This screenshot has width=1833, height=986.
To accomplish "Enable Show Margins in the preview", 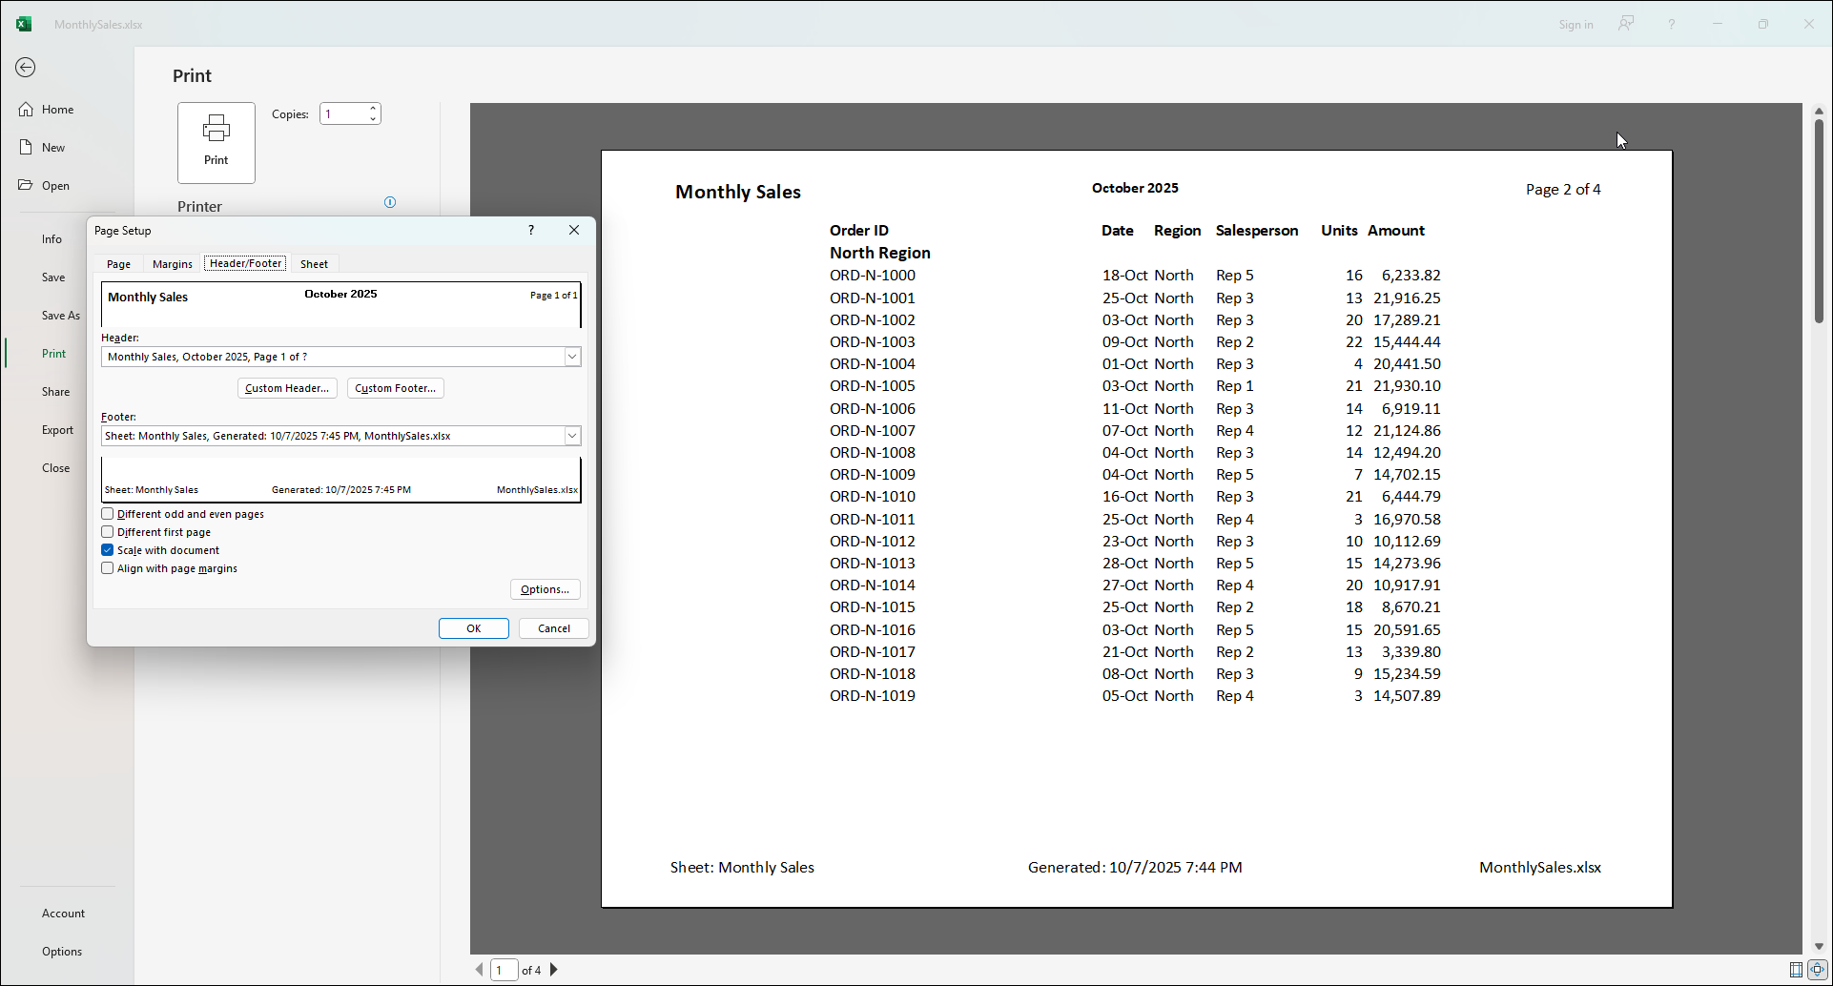I will 1794,969.
